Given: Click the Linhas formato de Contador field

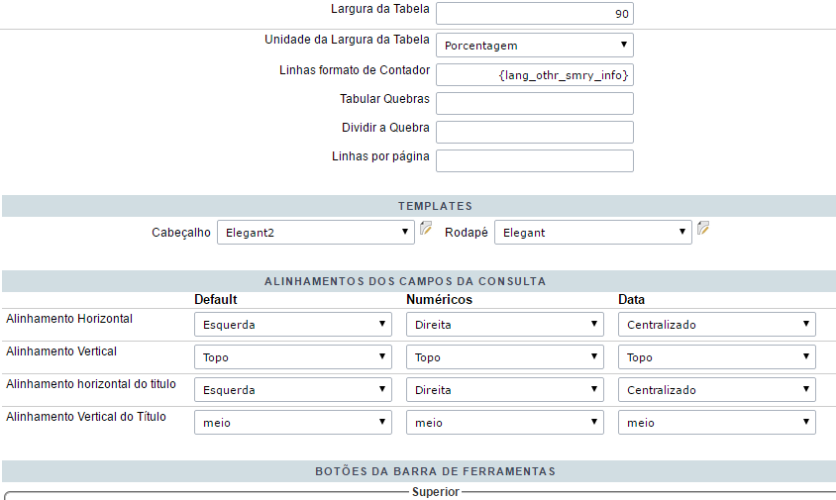Looking at the screenshot, I should (x=534, y=75).
